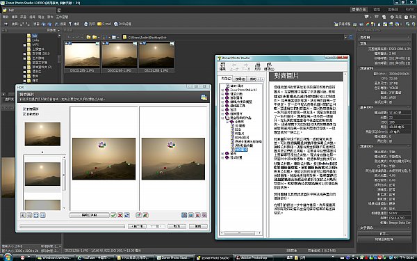
Task: Click the print icon in help window toolbar
Action: tap(257, 66)
